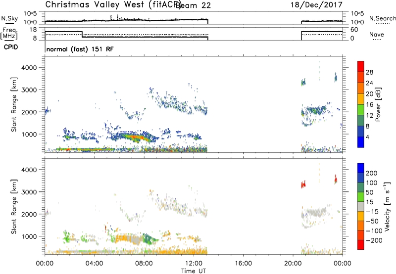Click the bright blue bottom Power colorbar segment
Screen dimensions: 396x274
click(361, 142)
